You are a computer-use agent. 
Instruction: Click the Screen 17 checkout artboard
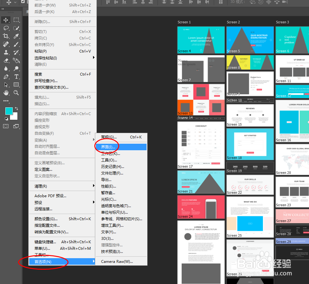click(201, 145)
